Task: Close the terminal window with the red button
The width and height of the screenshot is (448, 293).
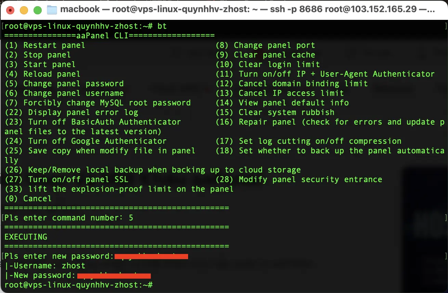Action: 10,10
